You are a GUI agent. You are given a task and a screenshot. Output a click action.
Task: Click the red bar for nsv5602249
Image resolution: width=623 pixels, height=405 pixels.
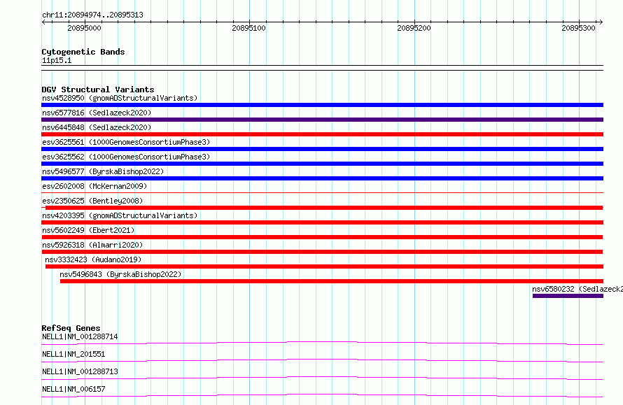(322, 237)
